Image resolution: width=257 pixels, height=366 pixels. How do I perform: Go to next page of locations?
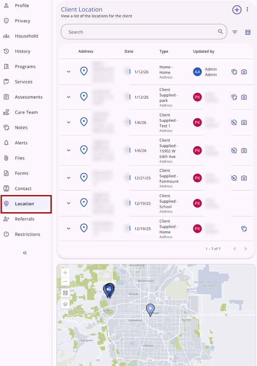pos(245,249)
